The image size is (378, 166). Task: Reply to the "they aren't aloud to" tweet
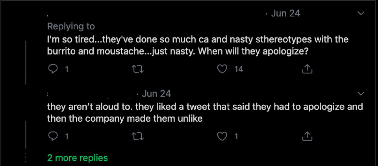tap(53, 137)
